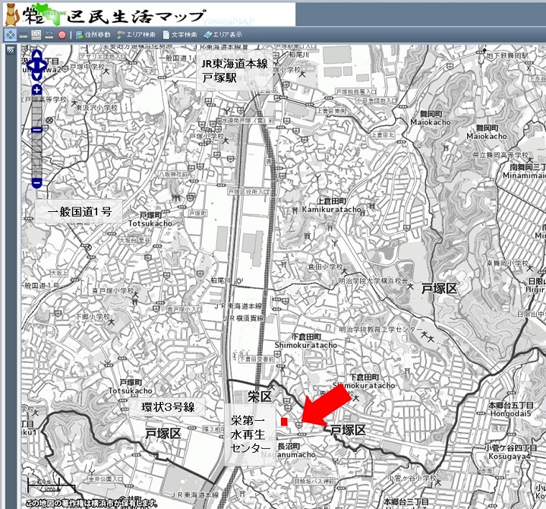The height and width of the screenshot is (509, 546).
Task: Open エリア表示 area display
Action: click(223, 35)
